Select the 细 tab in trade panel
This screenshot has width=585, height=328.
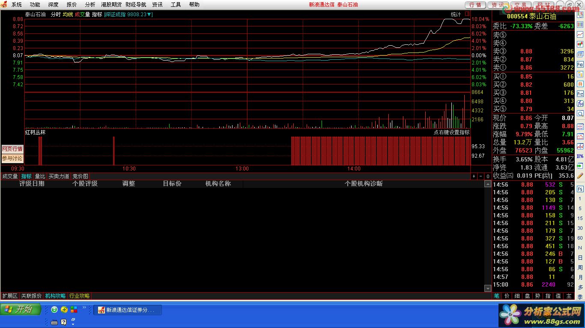point(517,296)
